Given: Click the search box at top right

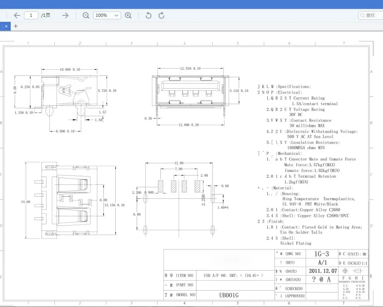Looking at the screenshot, I should click(x=371, y=15).
